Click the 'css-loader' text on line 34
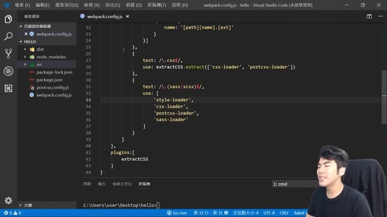 [x=170, y=107]
